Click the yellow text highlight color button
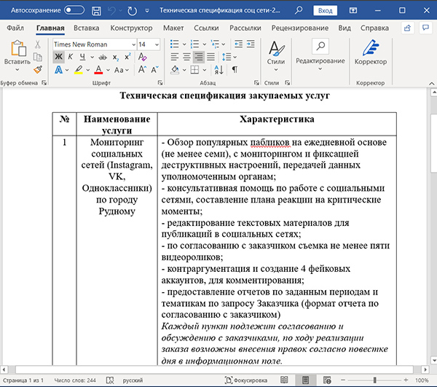437x387 pixels. coord(79,70)
